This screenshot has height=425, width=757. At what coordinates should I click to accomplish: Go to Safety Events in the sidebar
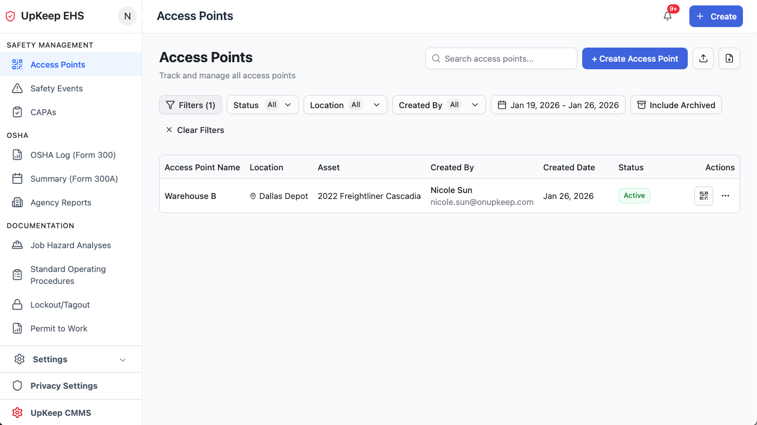point(56,88)
